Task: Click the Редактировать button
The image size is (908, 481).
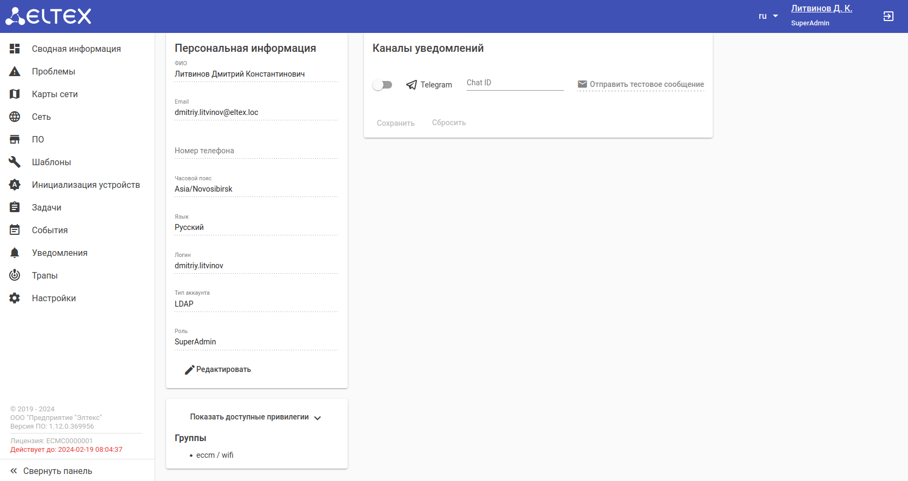Action: [218, 369]
